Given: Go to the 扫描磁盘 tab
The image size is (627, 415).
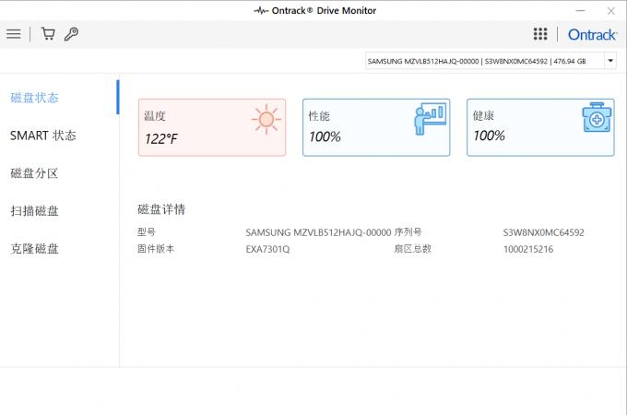Looking at the screenshot, I should click(34, 210).
